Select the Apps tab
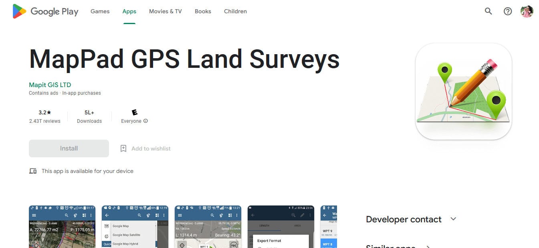 pos(129,11)
